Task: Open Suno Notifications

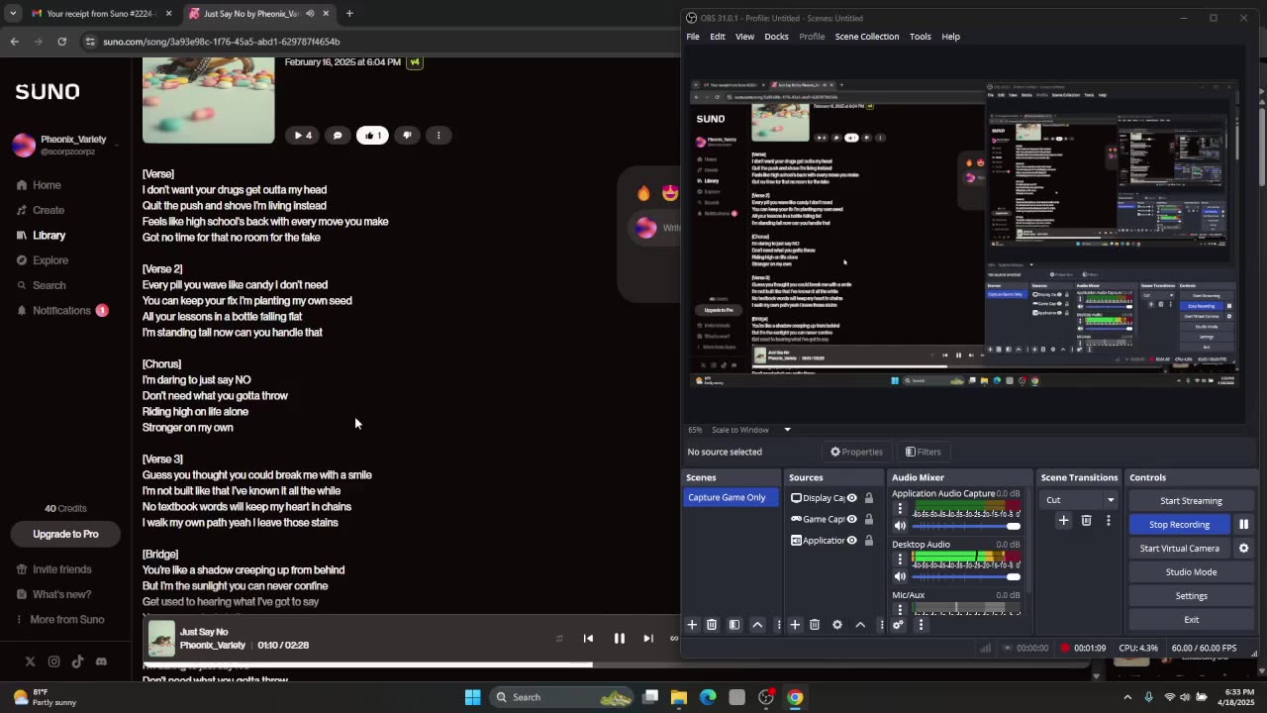Action: [61, 310]
